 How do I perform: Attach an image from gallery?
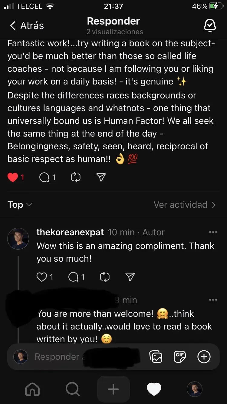coord(156,357)
